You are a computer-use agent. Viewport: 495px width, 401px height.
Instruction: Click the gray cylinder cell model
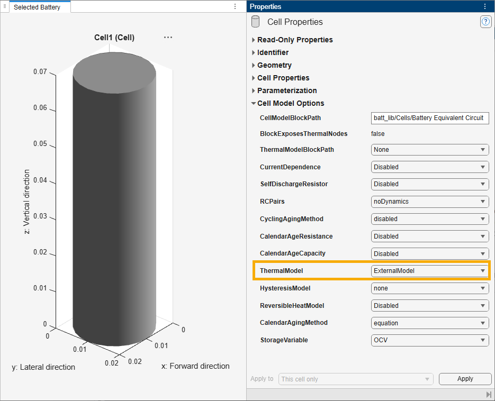[x=114, y=199]
